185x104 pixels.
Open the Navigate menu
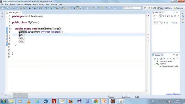(28, 4)
